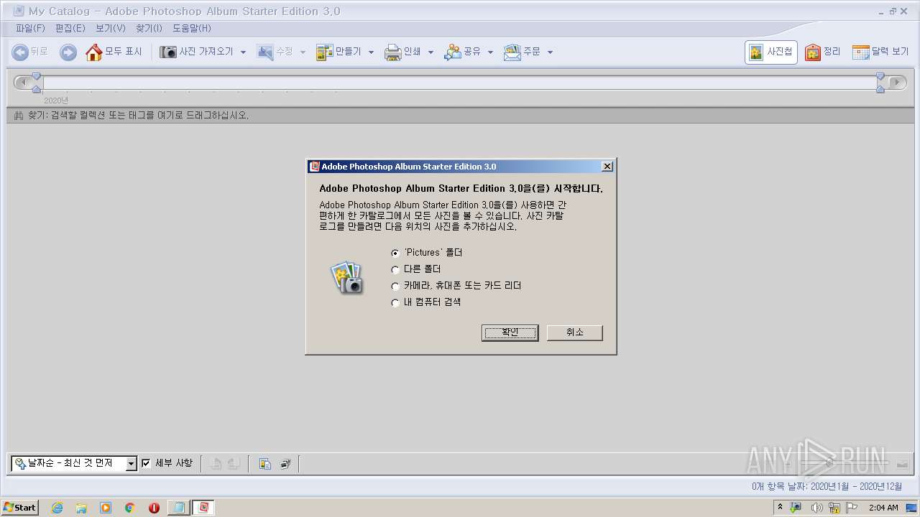
Task: Click the full screen photo review icon
Action: [x=285, y=464]
